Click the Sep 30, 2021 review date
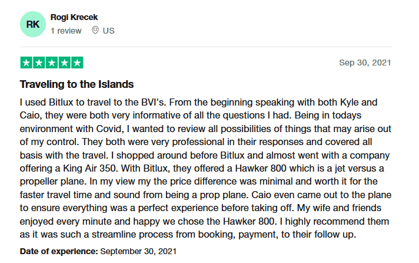 [365, 63]
